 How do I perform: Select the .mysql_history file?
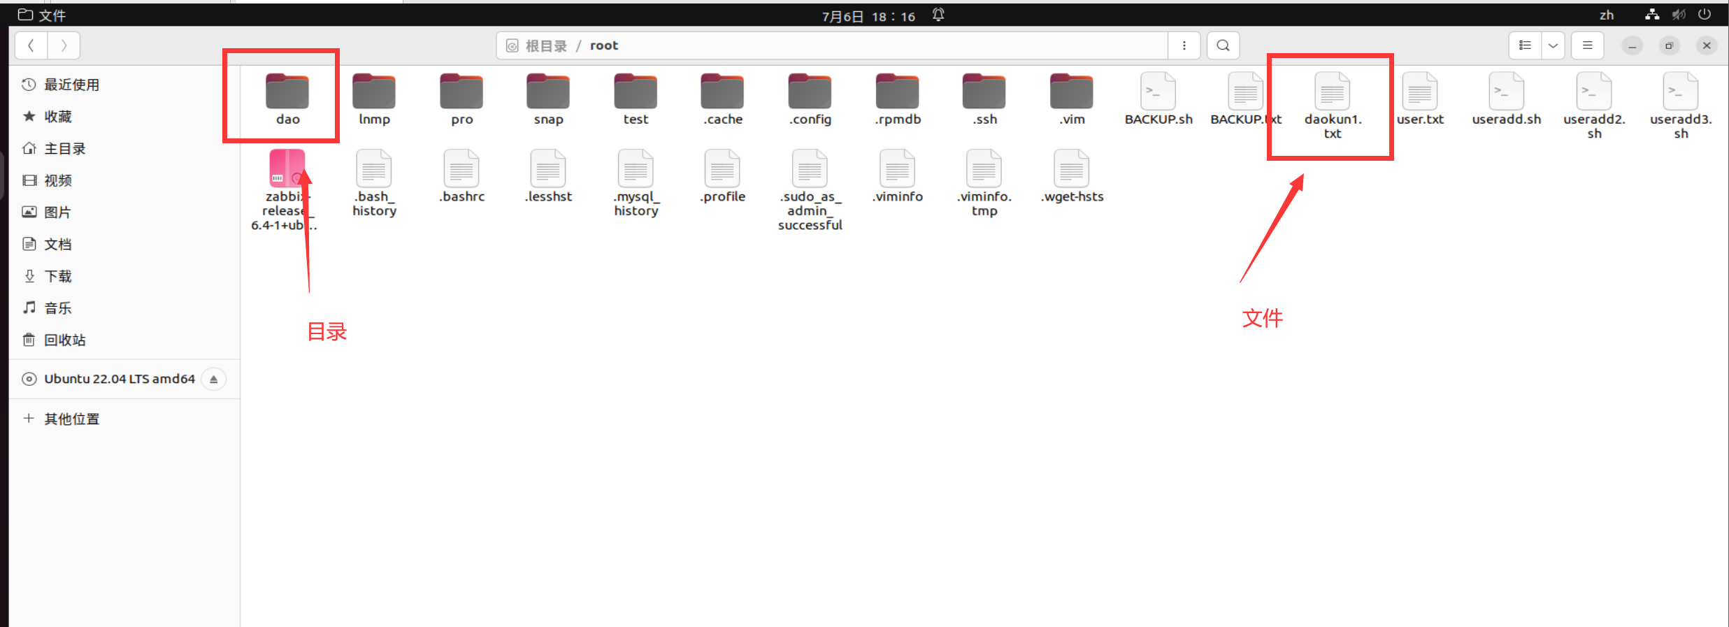pos(636,183)
